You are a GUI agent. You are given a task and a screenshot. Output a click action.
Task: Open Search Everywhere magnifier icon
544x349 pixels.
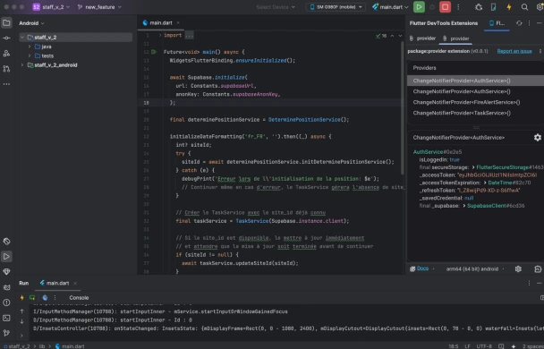coord(524,7)
